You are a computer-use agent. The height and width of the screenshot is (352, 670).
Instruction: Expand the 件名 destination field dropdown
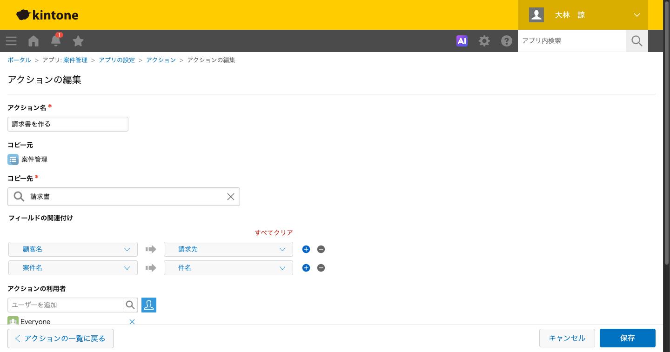point(228,268)
